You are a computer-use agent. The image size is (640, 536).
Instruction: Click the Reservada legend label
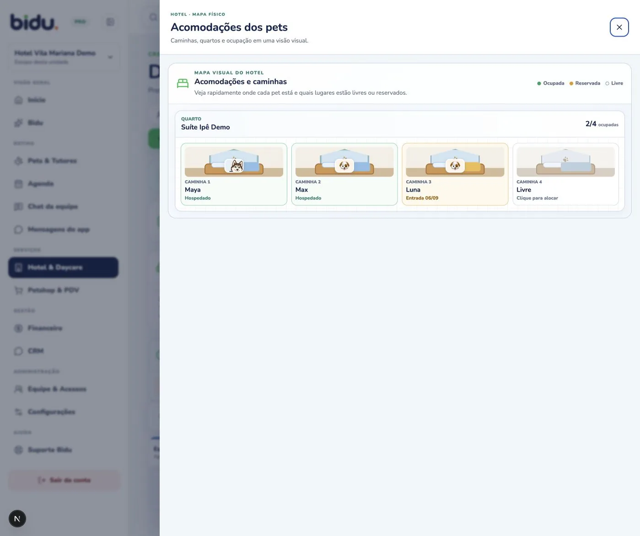[x=587, y=83]
